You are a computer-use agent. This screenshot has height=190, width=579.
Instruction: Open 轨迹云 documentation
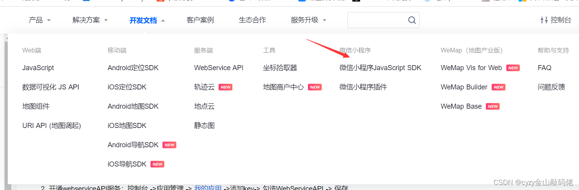[204, 87]
